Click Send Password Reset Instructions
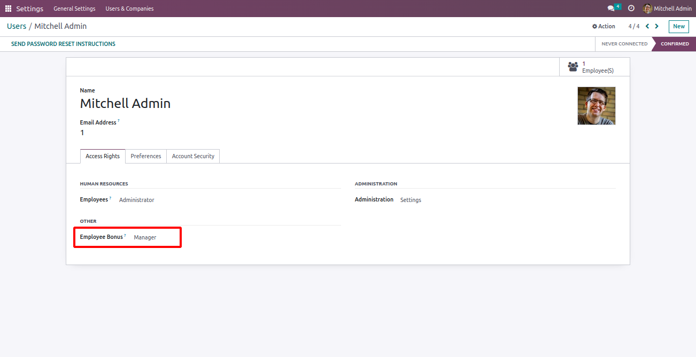Image resolution: width=696 pixels, height=357 pixels. point(63,44)
